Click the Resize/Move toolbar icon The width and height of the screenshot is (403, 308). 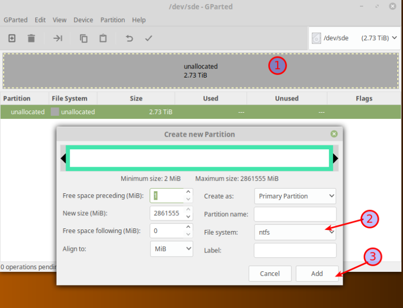58,38
